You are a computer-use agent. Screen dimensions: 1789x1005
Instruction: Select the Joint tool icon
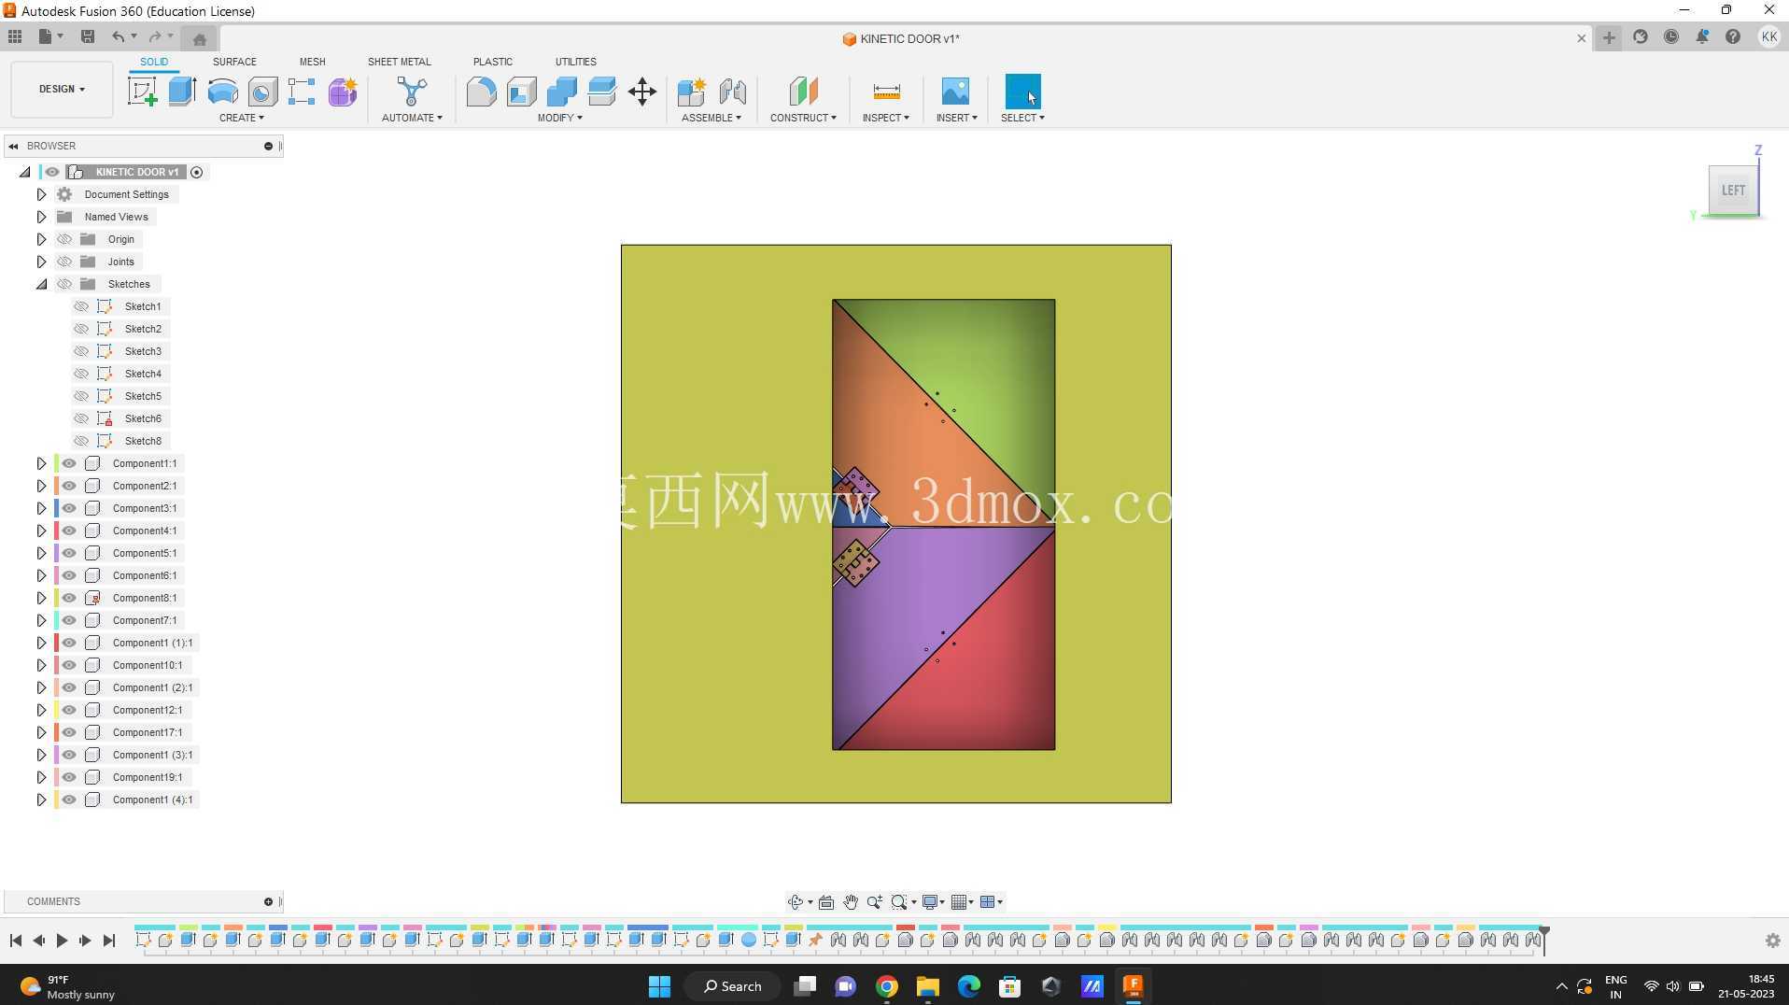coord(732,92)
